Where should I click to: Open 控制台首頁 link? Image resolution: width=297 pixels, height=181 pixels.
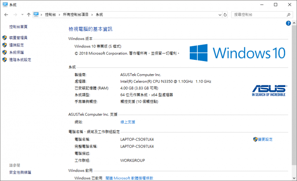(19, 27)
